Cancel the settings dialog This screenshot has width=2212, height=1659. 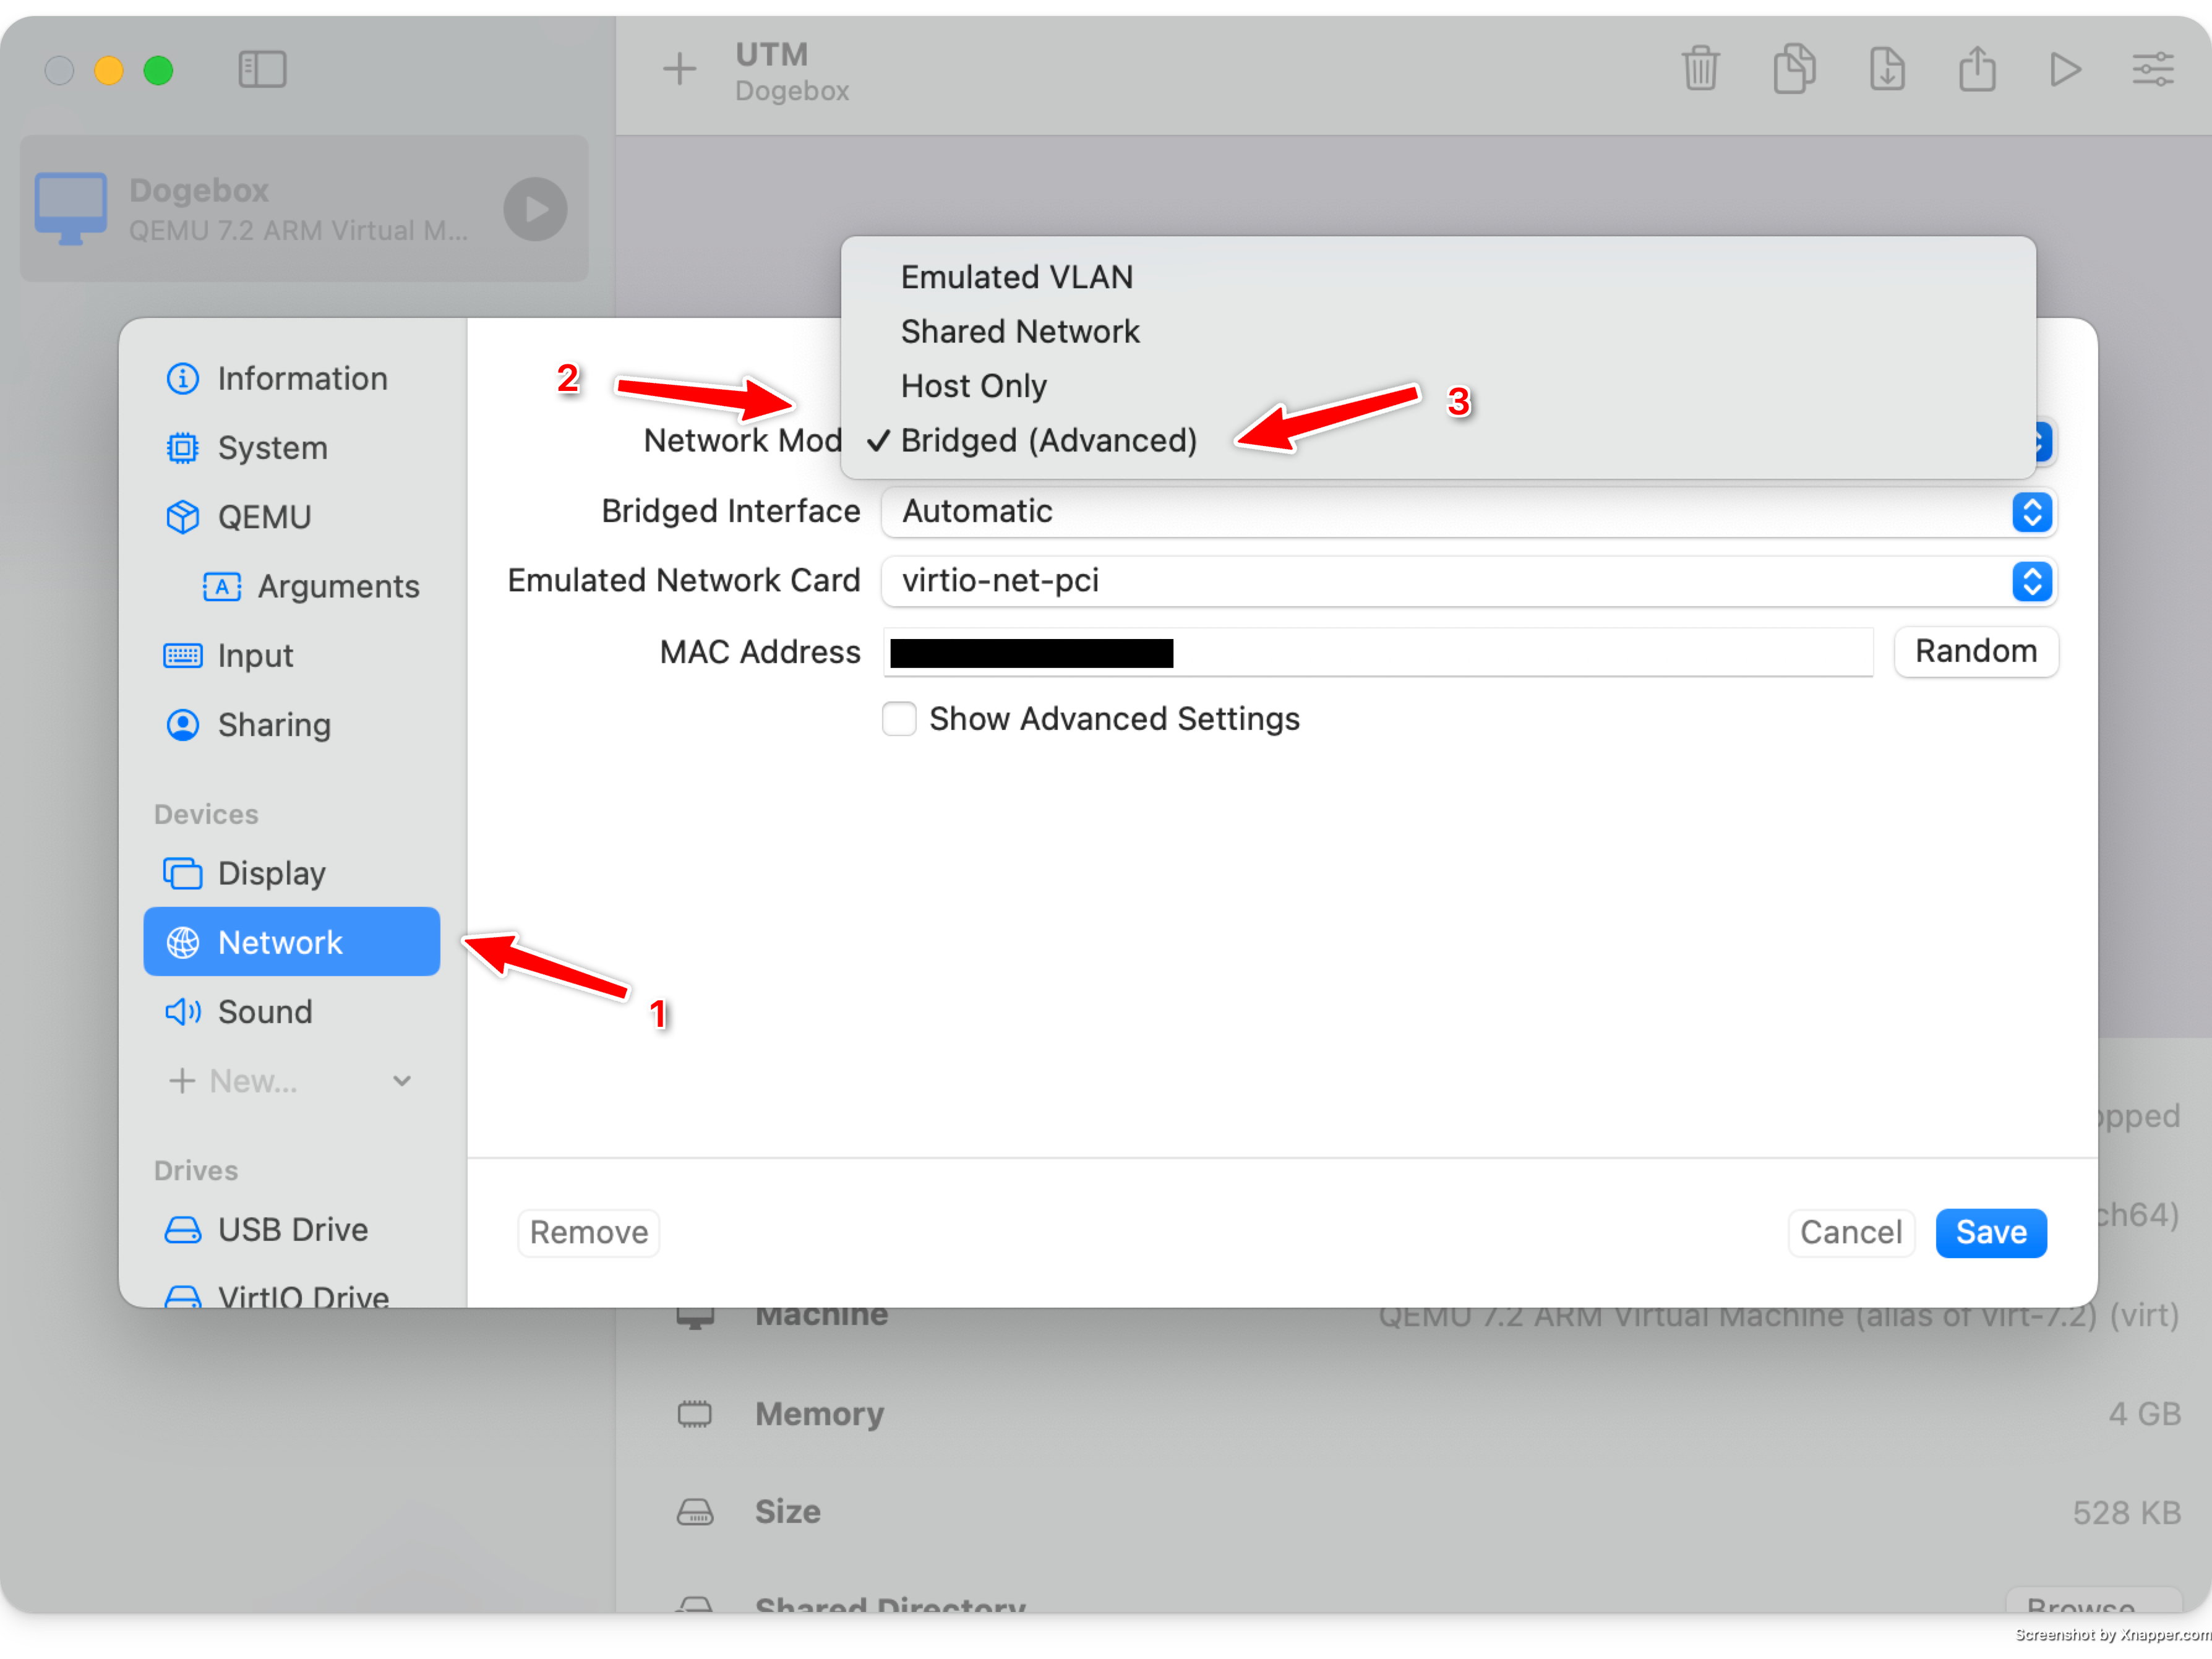[1850, 1233]
